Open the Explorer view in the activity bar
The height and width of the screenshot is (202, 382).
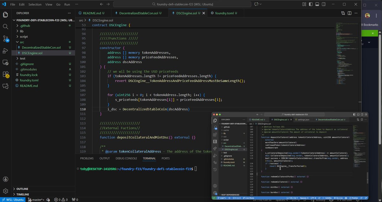point(5,15)
